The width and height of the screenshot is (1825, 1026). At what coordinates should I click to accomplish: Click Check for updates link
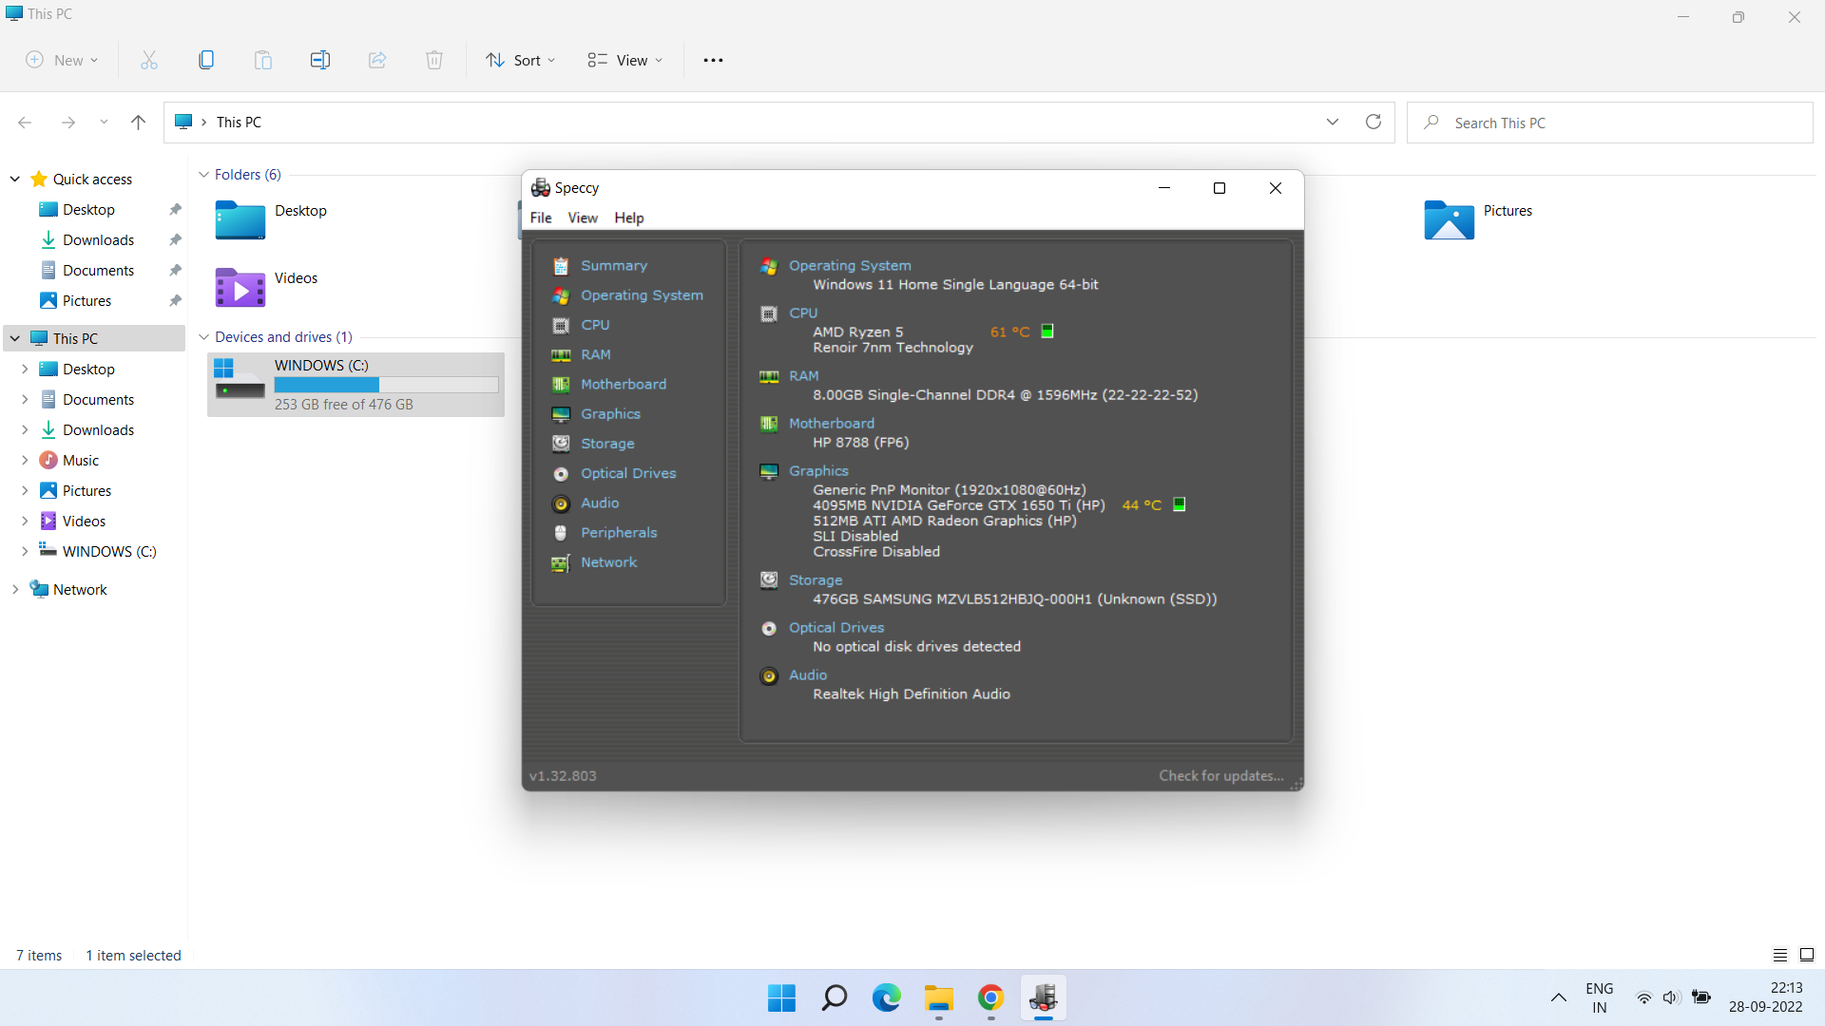click(1221, 776)
